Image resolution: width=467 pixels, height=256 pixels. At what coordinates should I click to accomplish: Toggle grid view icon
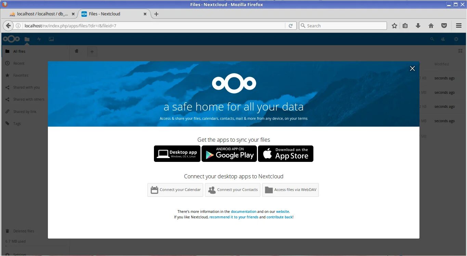(460, 51)
